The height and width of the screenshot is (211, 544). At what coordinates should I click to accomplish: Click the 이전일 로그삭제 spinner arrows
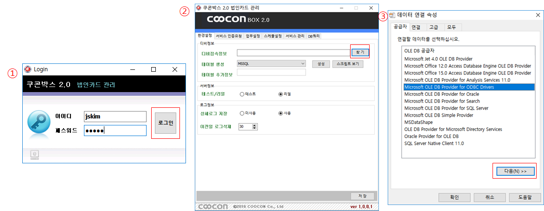tap(255, 127)
